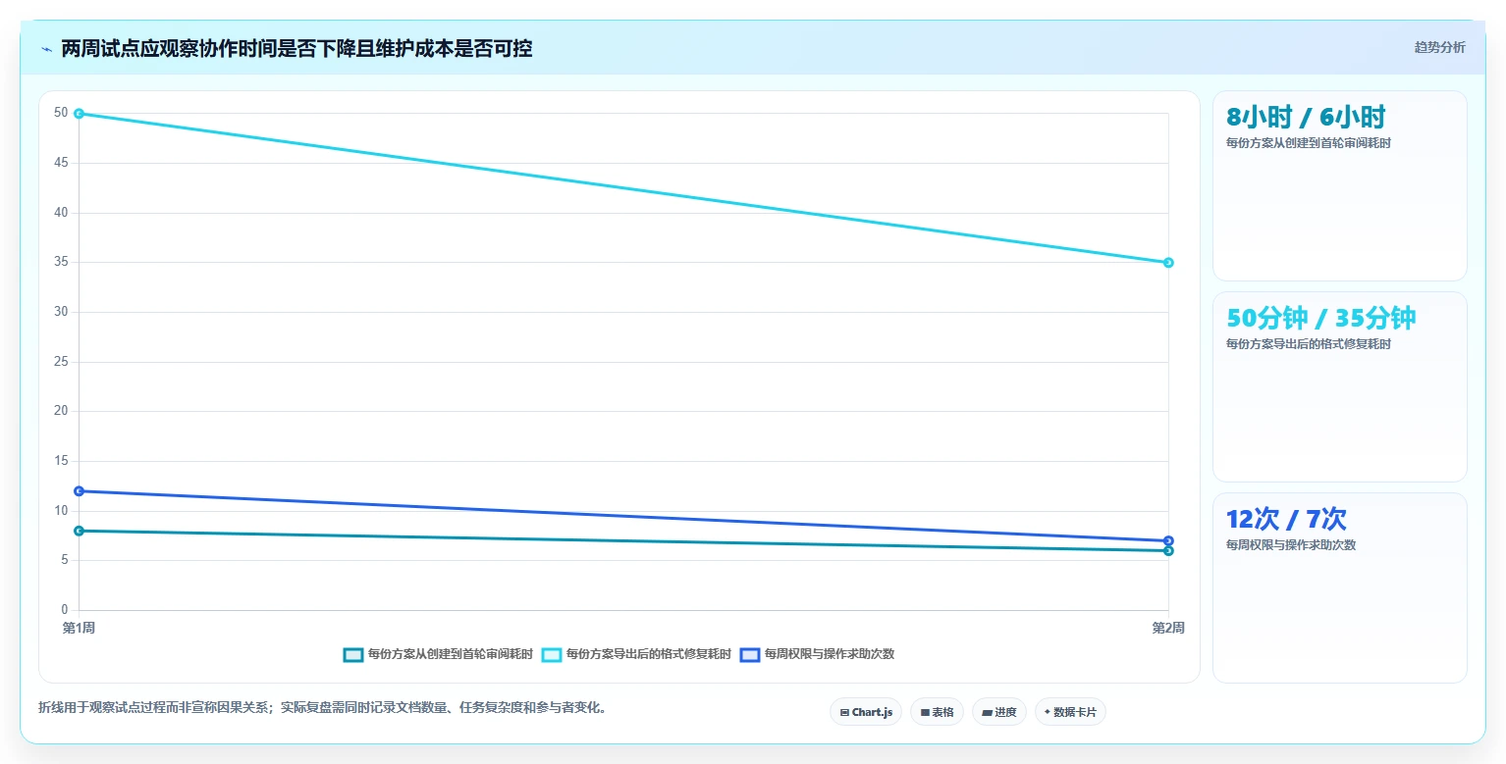1506x764 pixels.
Task: Select the 数据卡片 tag chip
Action: [1070, 712]
